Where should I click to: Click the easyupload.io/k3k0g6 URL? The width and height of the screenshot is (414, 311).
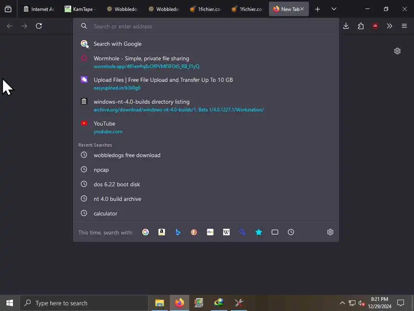pyautogui.click(x=117, y=88)
